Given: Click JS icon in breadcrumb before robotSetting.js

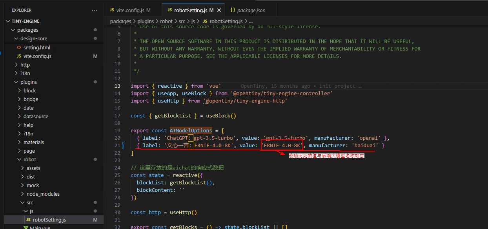Looking at the screenshot, I should (205, 21).
